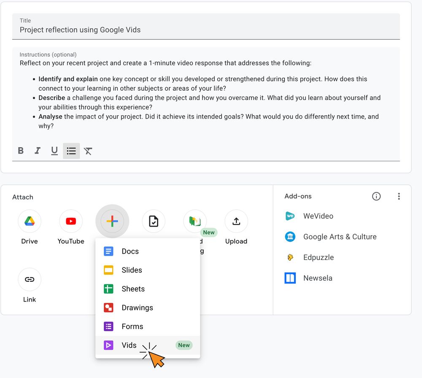Attach a YouTube video
The width and height of the screenshot is (422, 378).
point(71,221)
